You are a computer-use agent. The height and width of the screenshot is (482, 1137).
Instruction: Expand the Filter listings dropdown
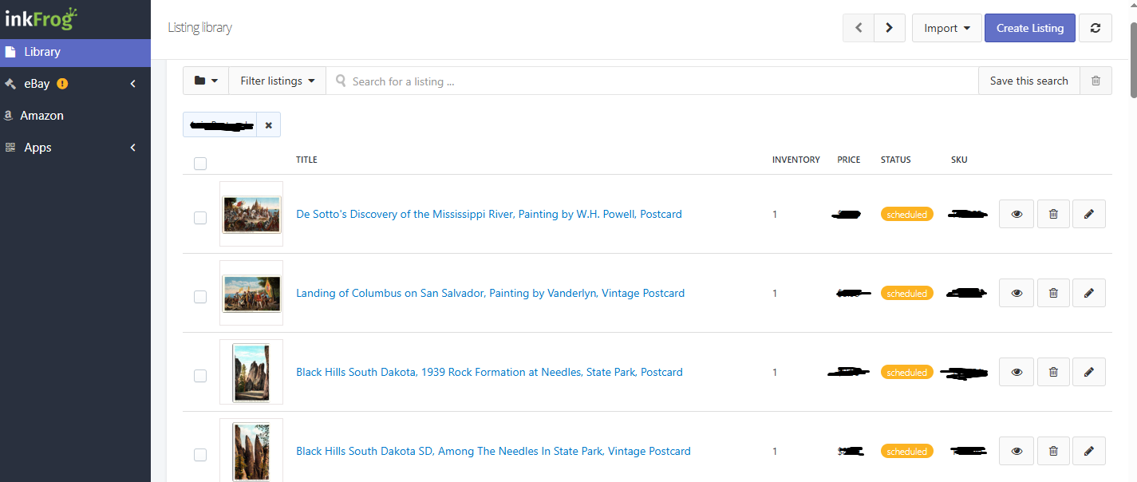277,81
